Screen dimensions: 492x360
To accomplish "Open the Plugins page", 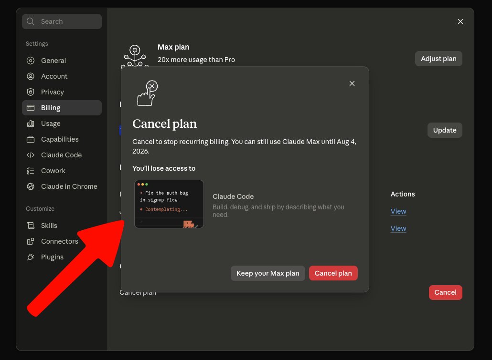I will click(62, 257).
